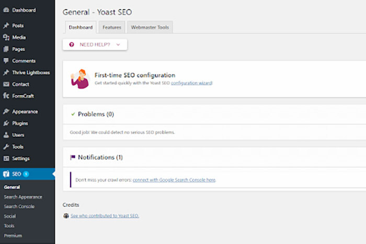This screenshot has width=366, height=244.
Task: Open the Users menu item
Action: coord(18,135)
